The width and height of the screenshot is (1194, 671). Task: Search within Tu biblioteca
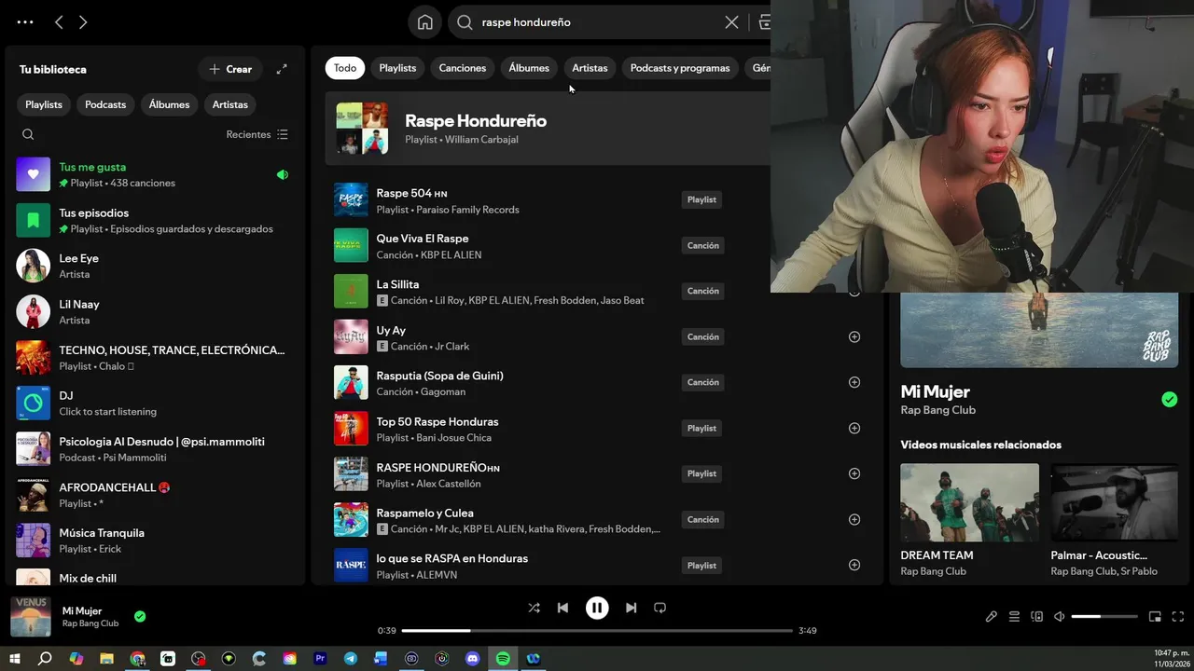point(28,134)
